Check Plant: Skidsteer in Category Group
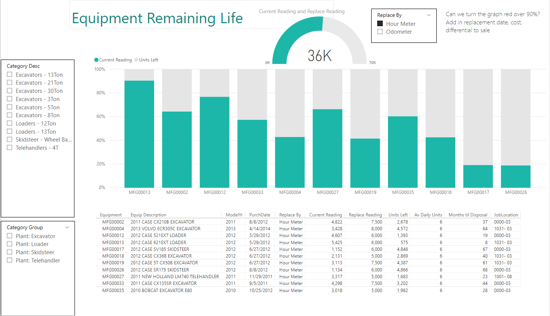This screenshot has width=550, height=316. pos(10,252)
